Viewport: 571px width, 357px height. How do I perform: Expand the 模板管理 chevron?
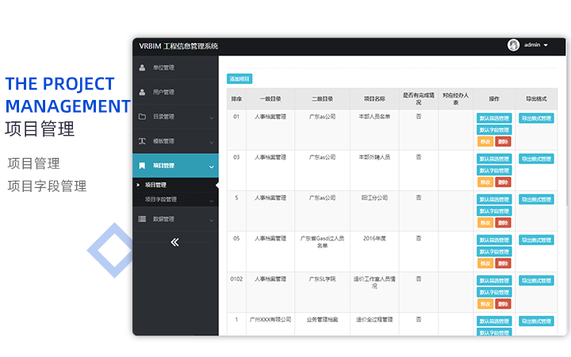[x=212, y=143]
